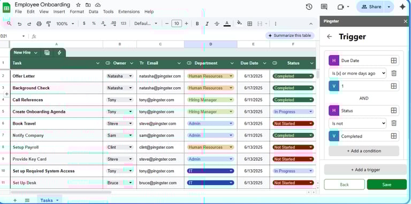Toggle italic formatting

coord(207,24)
